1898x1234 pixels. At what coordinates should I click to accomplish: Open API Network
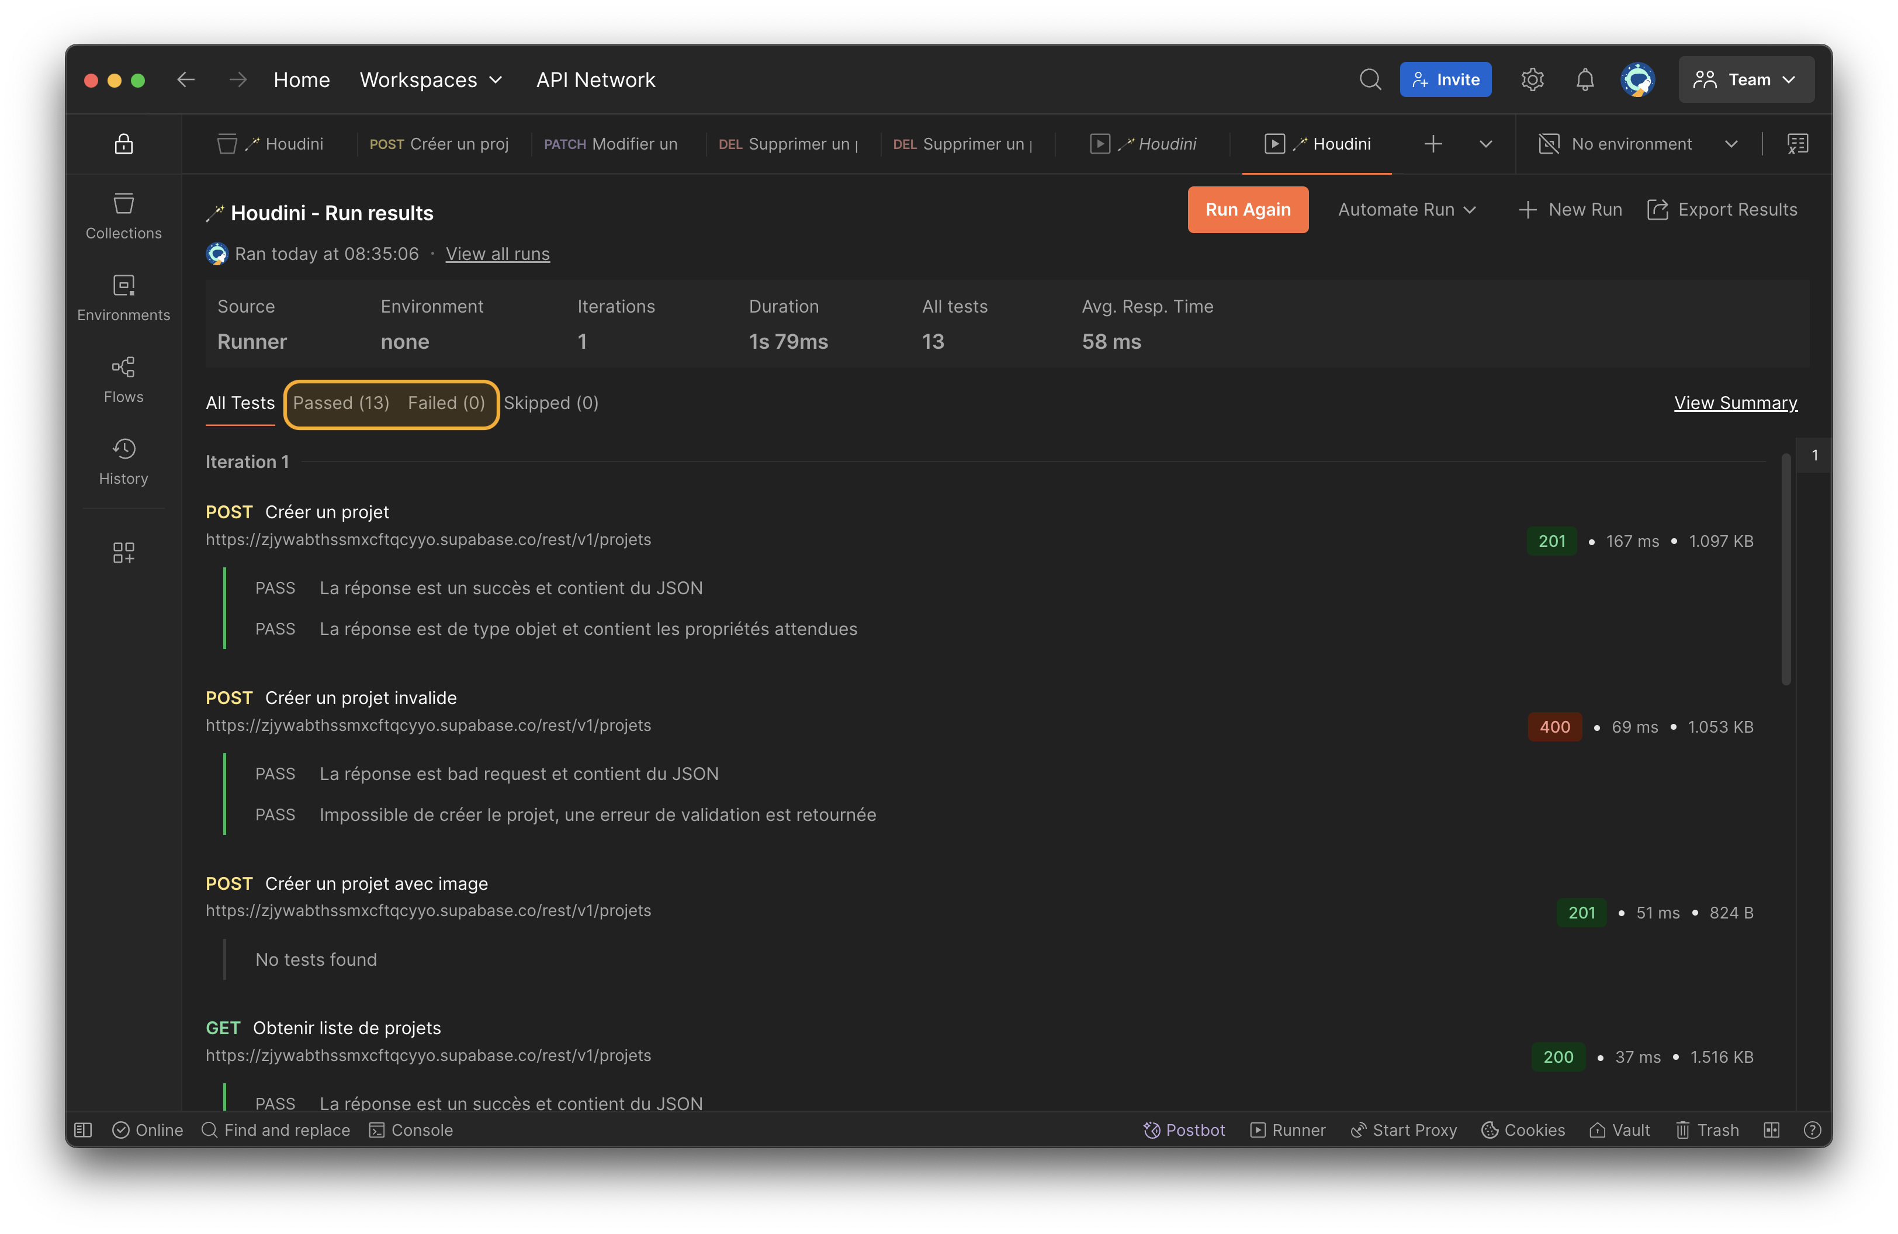(595, 79)
